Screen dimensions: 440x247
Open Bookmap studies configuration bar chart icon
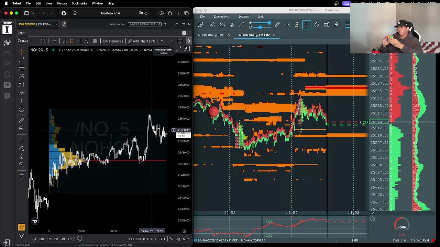(222, 25)
